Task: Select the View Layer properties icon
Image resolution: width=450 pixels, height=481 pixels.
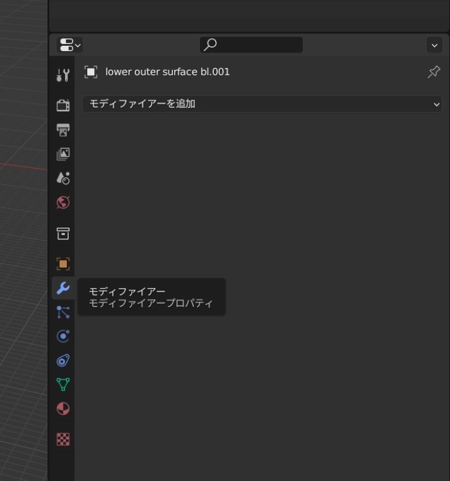Action: pyautogui.click(x=63, y=154)
